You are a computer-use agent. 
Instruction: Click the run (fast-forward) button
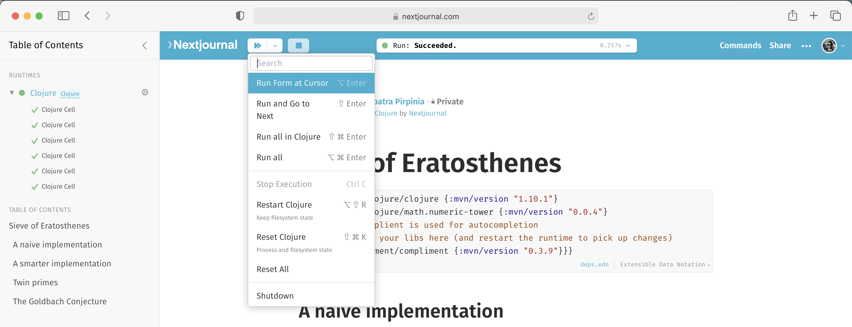pos(257,45)
